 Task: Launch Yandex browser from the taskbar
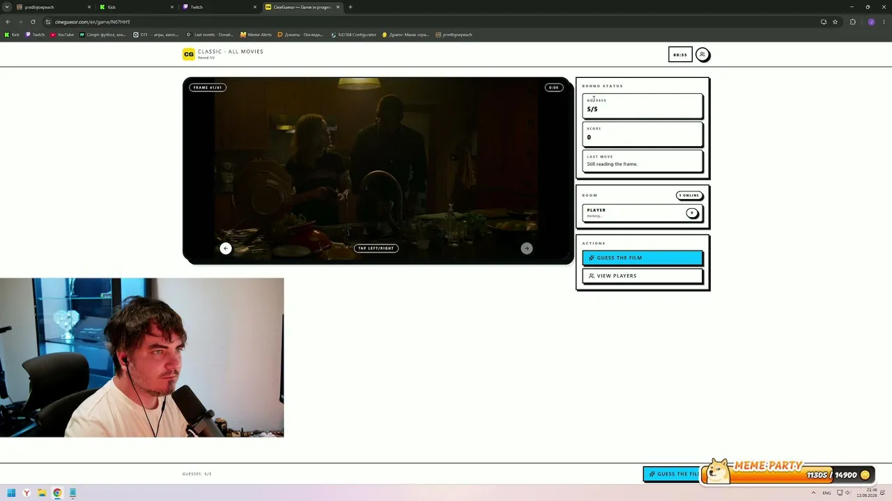coord(26,493)
